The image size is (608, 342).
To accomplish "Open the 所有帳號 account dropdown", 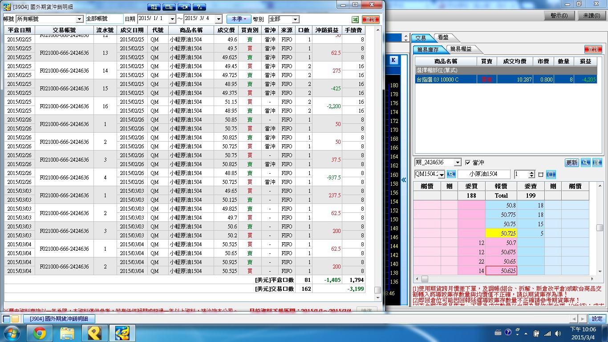I will coord(80,19).
